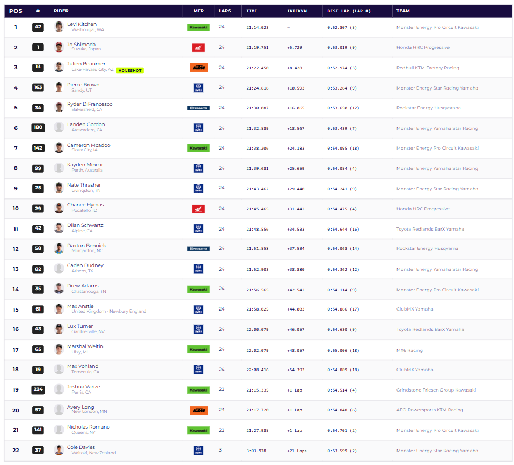Click the Redbull KTM Factory Racing team
Image resolution: width=514 pixels, height=465 pixels.
point(428,68)
